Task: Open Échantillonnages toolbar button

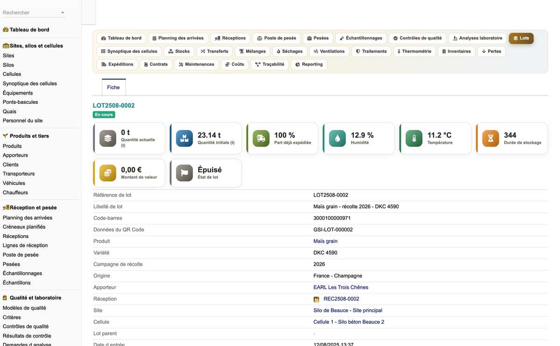Action: point(361,38)
